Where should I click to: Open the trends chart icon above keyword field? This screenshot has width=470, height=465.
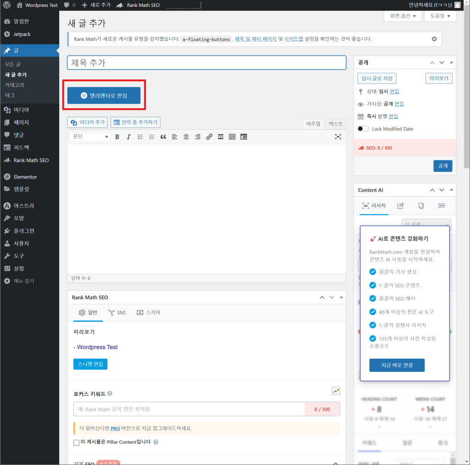tap(336, 391)
